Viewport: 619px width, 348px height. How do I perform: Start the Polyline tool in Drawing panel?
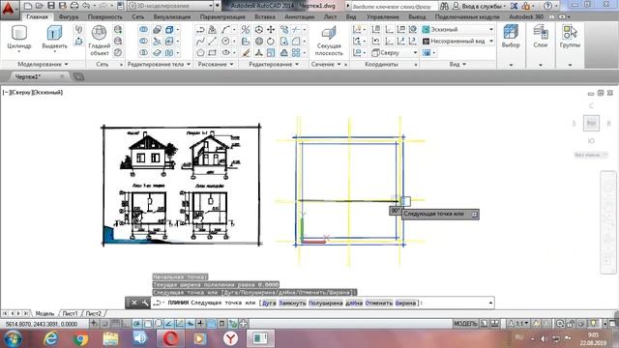pos(200,30)
